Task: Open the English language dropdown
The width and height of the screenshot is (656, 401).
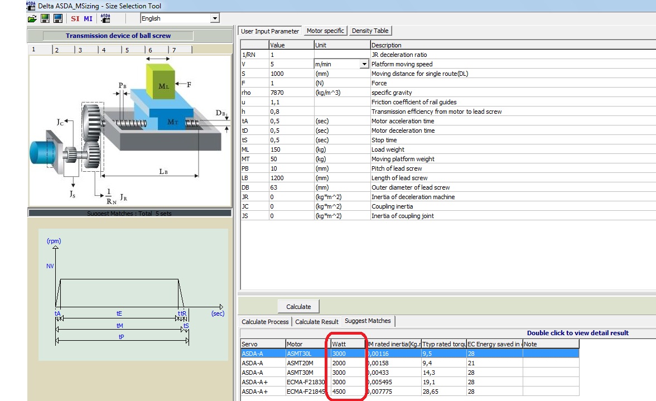Action: coord(215,18)
